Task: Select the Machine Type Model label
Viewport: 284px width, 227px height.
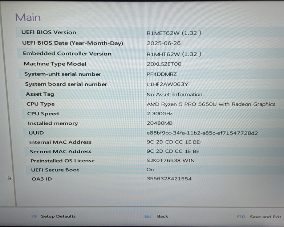Action: tap(55, 64)
